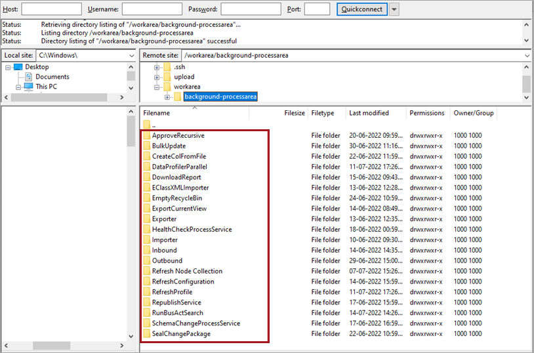Viewport: 534px width, 353px height.
Task: Click the Host input field
Action: coord(51,9)
